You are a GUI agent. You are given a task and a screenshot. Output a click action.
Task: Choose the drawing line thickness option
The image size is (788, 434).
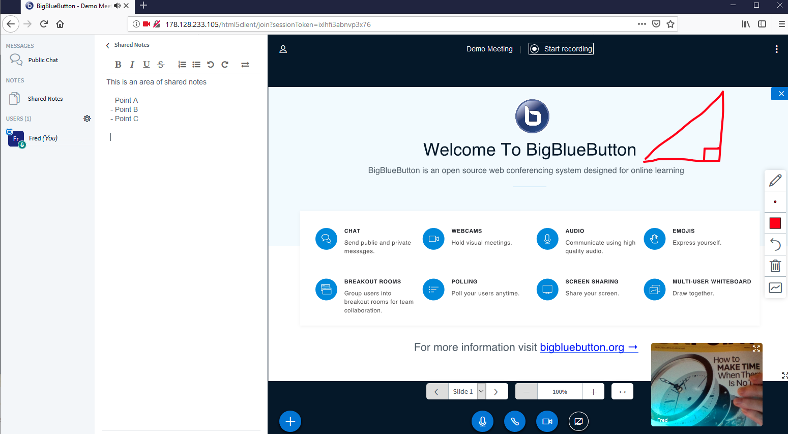775,202
